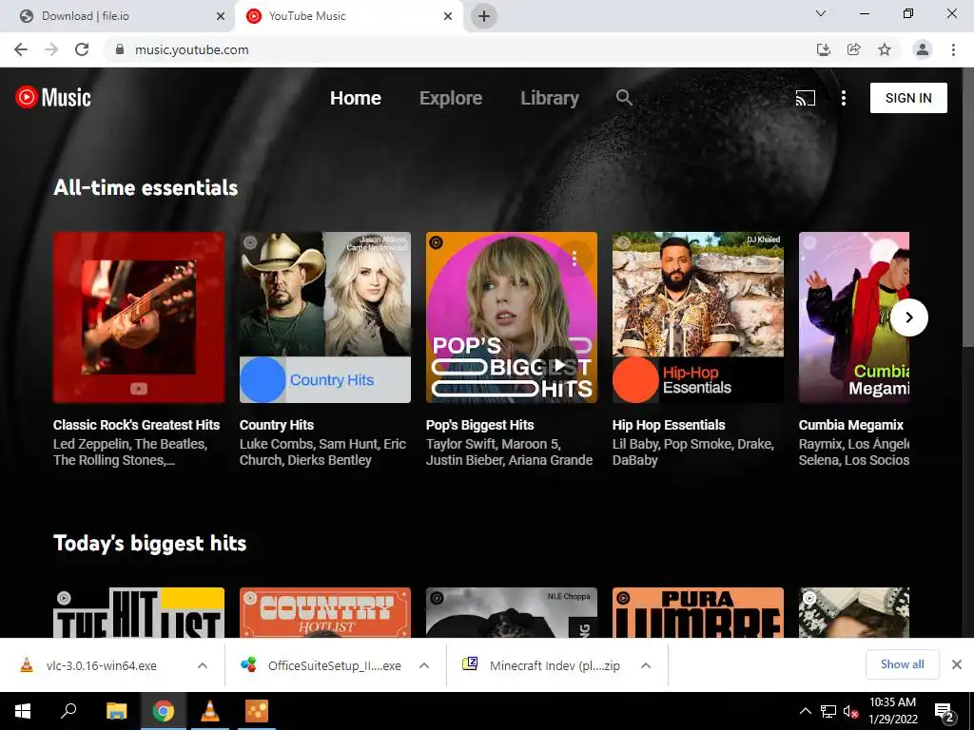
Task: Click the Country Hits cover thumbnail
Action: coord(325,317)
